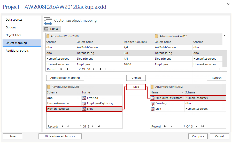Go to previous record in AdventureWorks2012 unmapped navigator
Screen dimensions: 232x143
172,126
